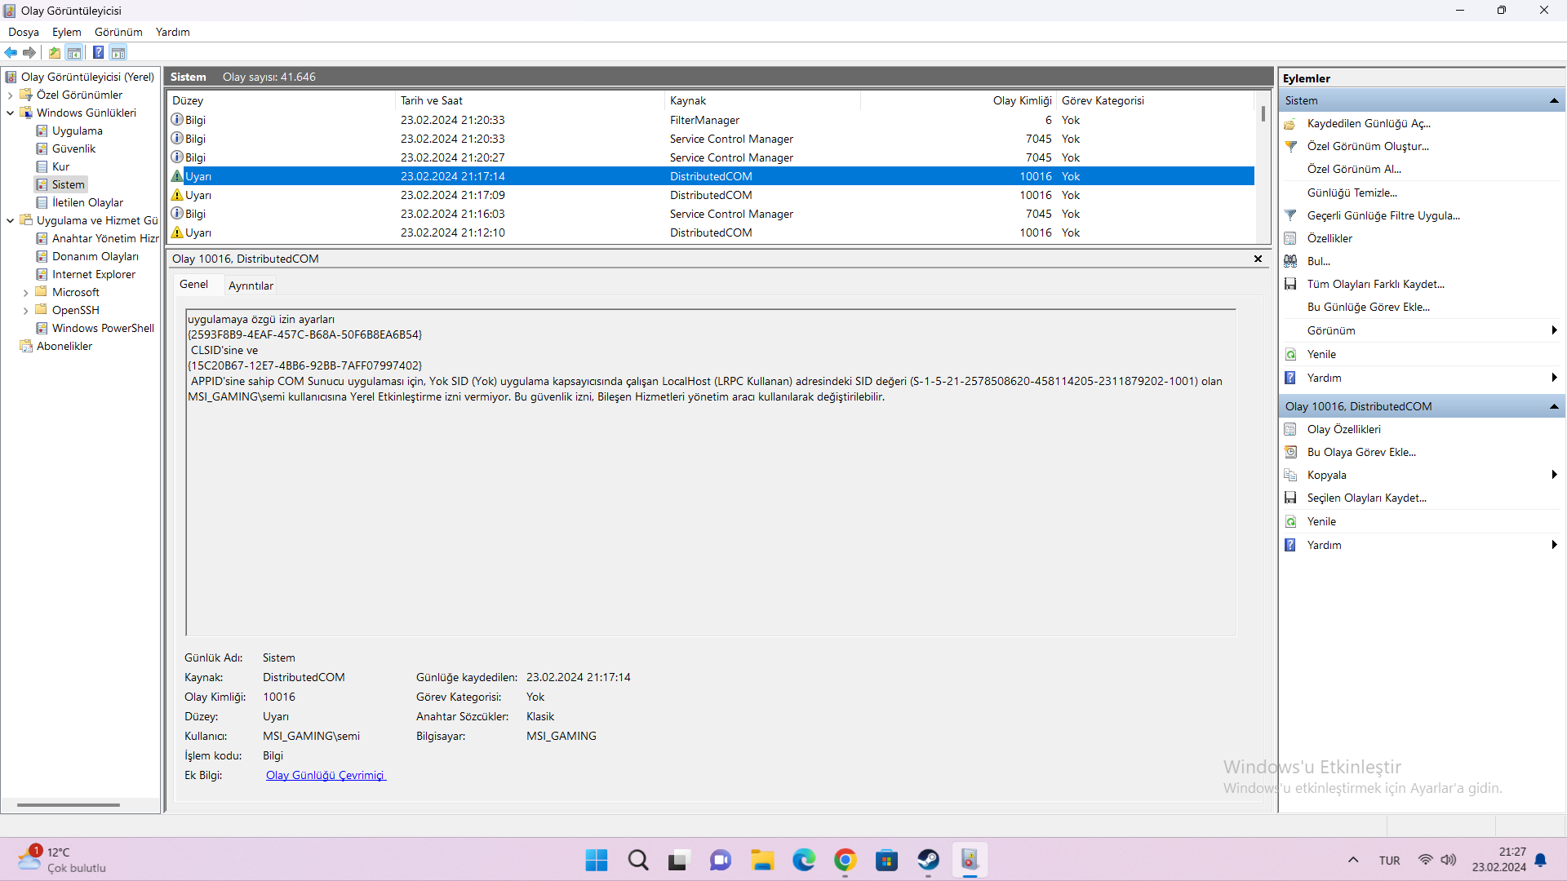
Task: Click the forward arrow toolbar icon
Action: pos(29,53)
